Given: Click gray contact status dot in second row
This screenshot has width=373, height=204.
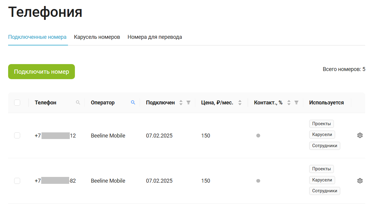Looking at the screenshot, I should 258,181.
